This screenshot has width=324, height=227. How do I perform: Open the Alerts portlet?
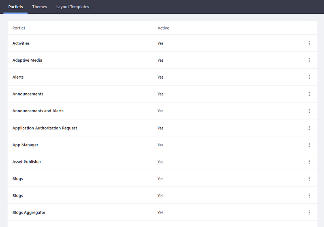(x=18, y=77)
